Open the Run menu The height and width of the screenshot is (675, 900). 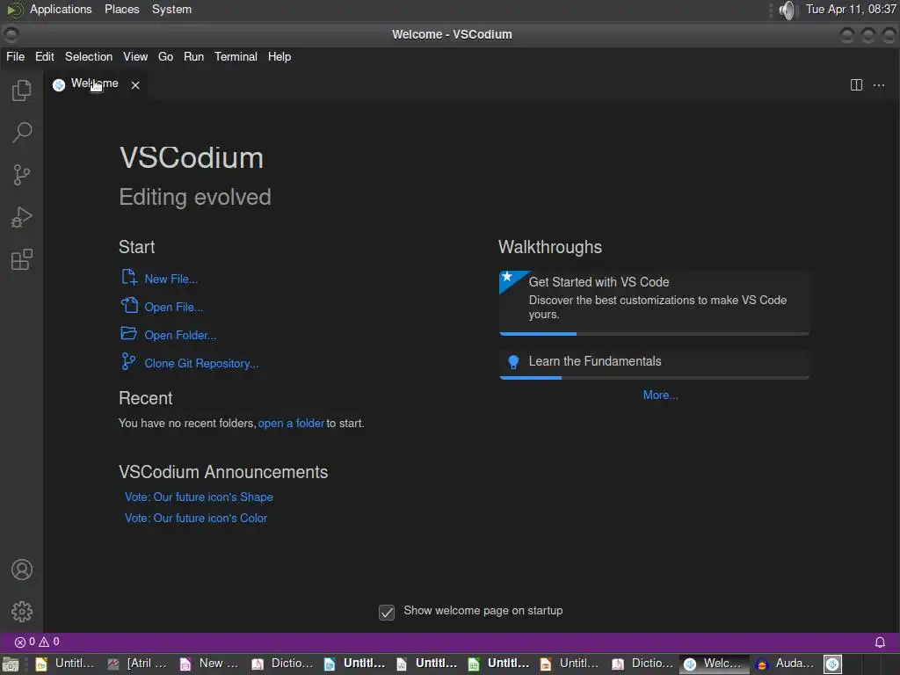(x=194, y=57)
